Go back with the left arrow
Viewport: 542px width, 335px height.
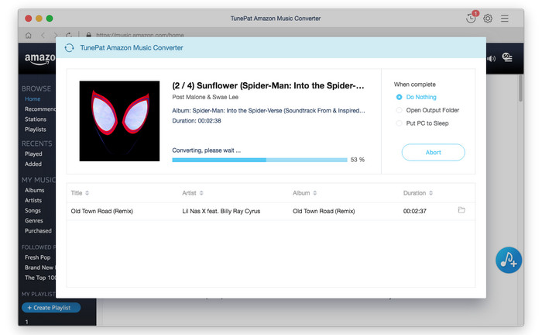[x=43, y=35]
